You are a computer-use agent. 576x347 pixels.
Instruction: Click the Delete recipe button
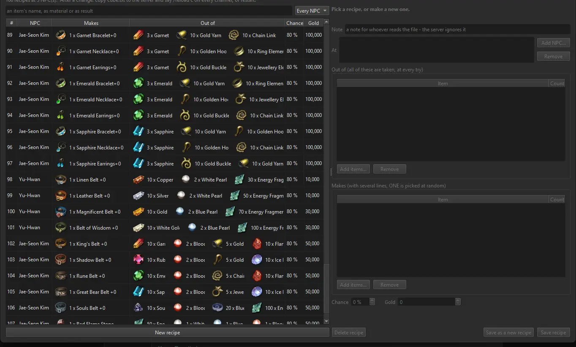(x=349, y=333)
